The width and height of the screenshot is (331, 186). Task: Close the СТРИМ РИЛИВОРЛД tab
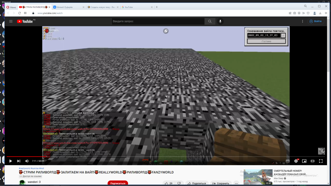[x=49, y=7]
